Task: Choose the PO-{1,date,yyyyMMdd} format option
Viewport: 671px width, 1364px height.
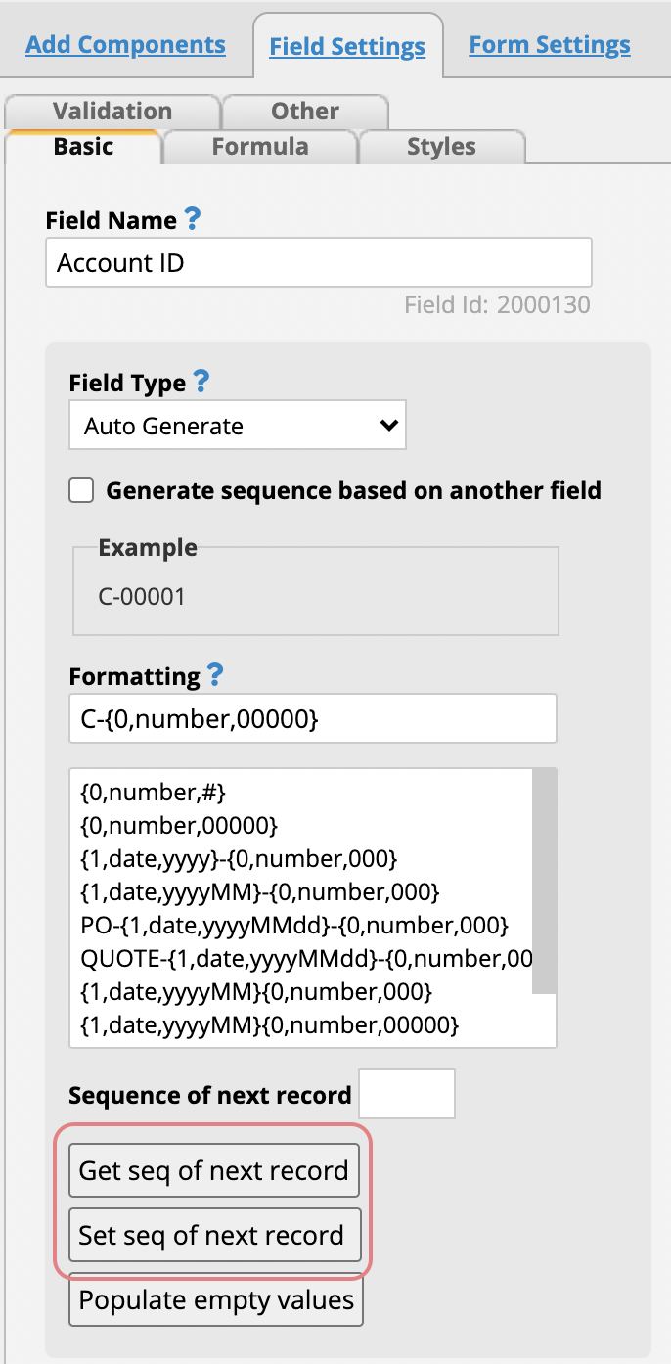Action: tap(294, 924)
